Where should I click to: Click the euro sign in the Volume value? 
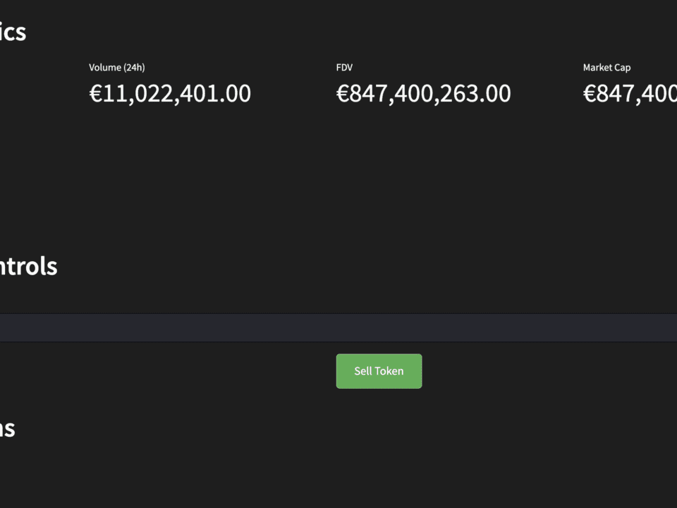pos(96,94)
